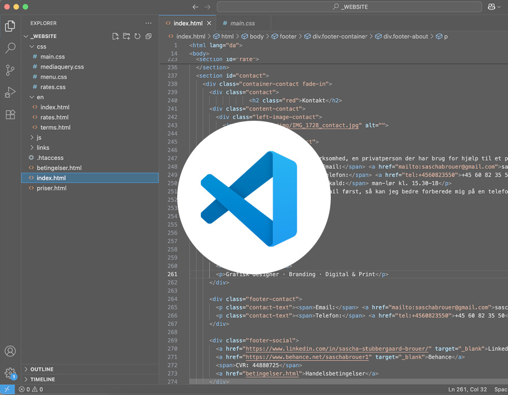Collapse the css folder
This screenshot has height=395, width=508.
pos(32,47)
